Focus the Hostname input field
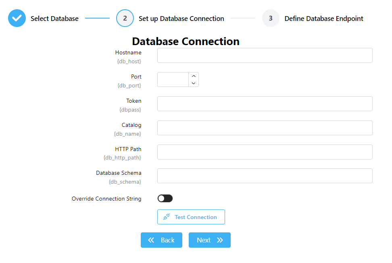Image resolution: width=392 pixels, height=263 pixels. (265, 56)
